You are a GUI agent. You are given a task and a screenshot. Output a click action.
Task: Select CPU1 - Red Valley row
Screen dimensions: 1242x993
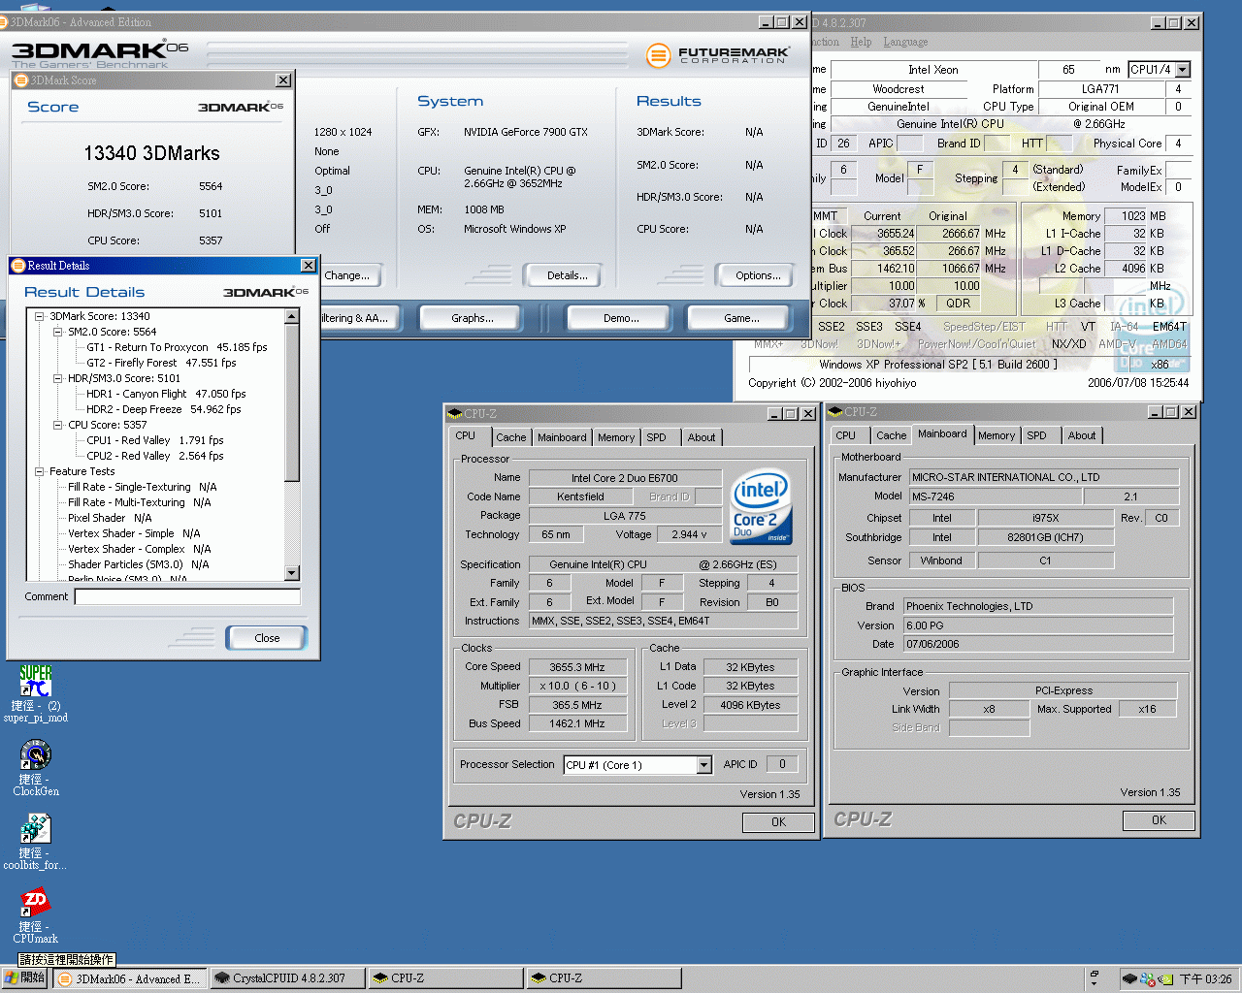pyautogui.click(x=154, y=440)
